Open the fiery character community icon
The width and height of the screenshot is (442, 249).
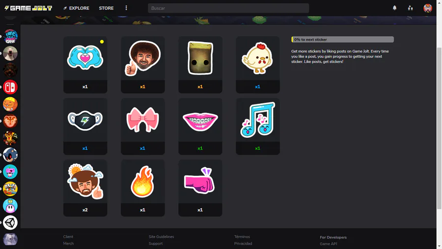(10, 138)
